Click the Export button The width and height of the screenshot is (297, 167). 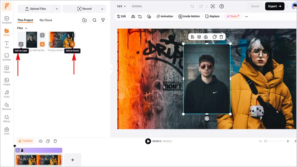(x=274, y=6)
